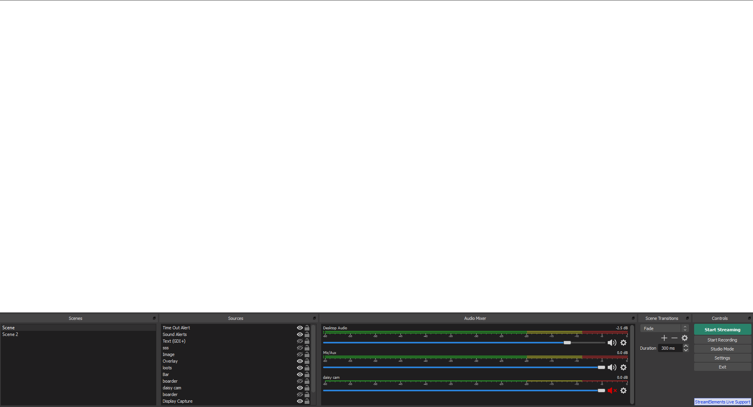Screen dimensions: 753x407
Task: Mute the Desktop Audio speaker icon
Action: (x=612, y=343)
